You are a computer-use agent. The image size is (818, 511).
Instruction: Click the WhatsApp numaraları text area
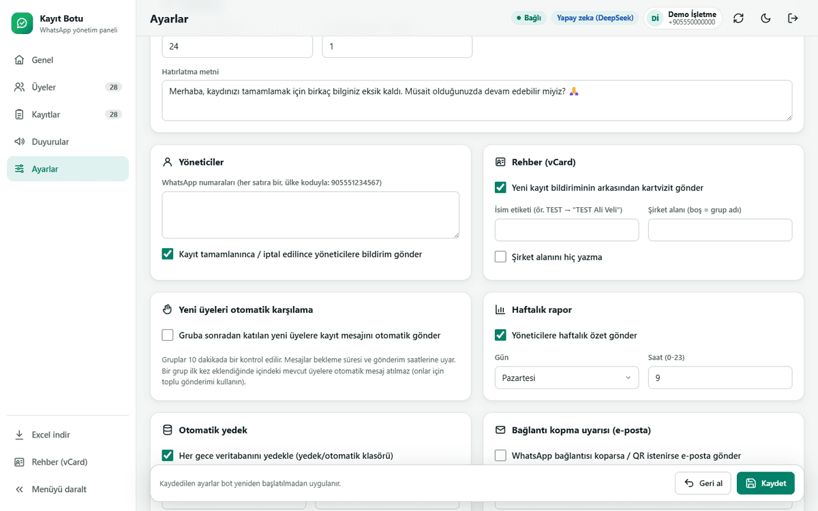pos(311,215)
